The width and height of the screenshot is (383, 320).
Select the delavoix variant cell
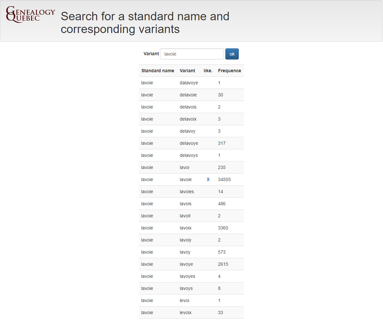pyautogui.click(x=188, y=119)
